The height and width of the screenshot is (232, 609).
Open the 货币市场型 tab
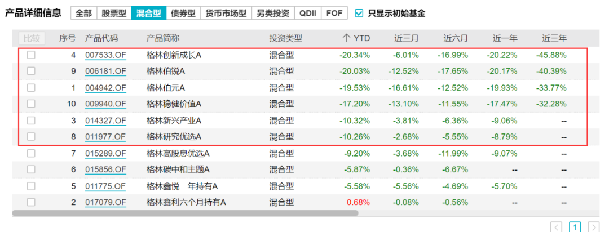[x=226, y=13]
